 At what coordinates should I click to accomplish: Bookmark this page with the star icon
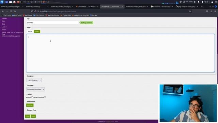(x=190, y=11)
